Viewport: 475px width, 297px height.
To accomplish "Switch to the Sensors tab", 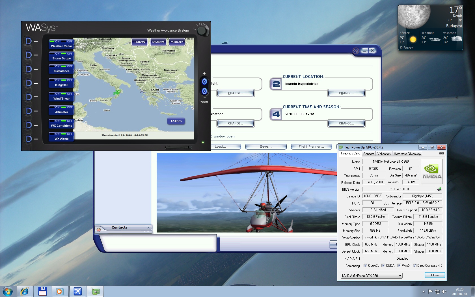I will pos(369,154).
